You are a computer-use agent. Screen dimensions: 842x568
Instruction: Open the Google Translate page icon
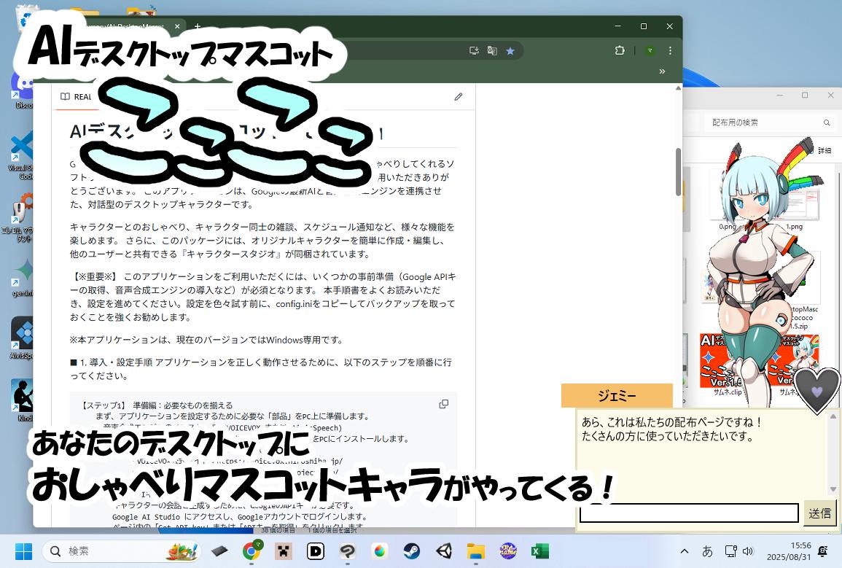(492, 50)
